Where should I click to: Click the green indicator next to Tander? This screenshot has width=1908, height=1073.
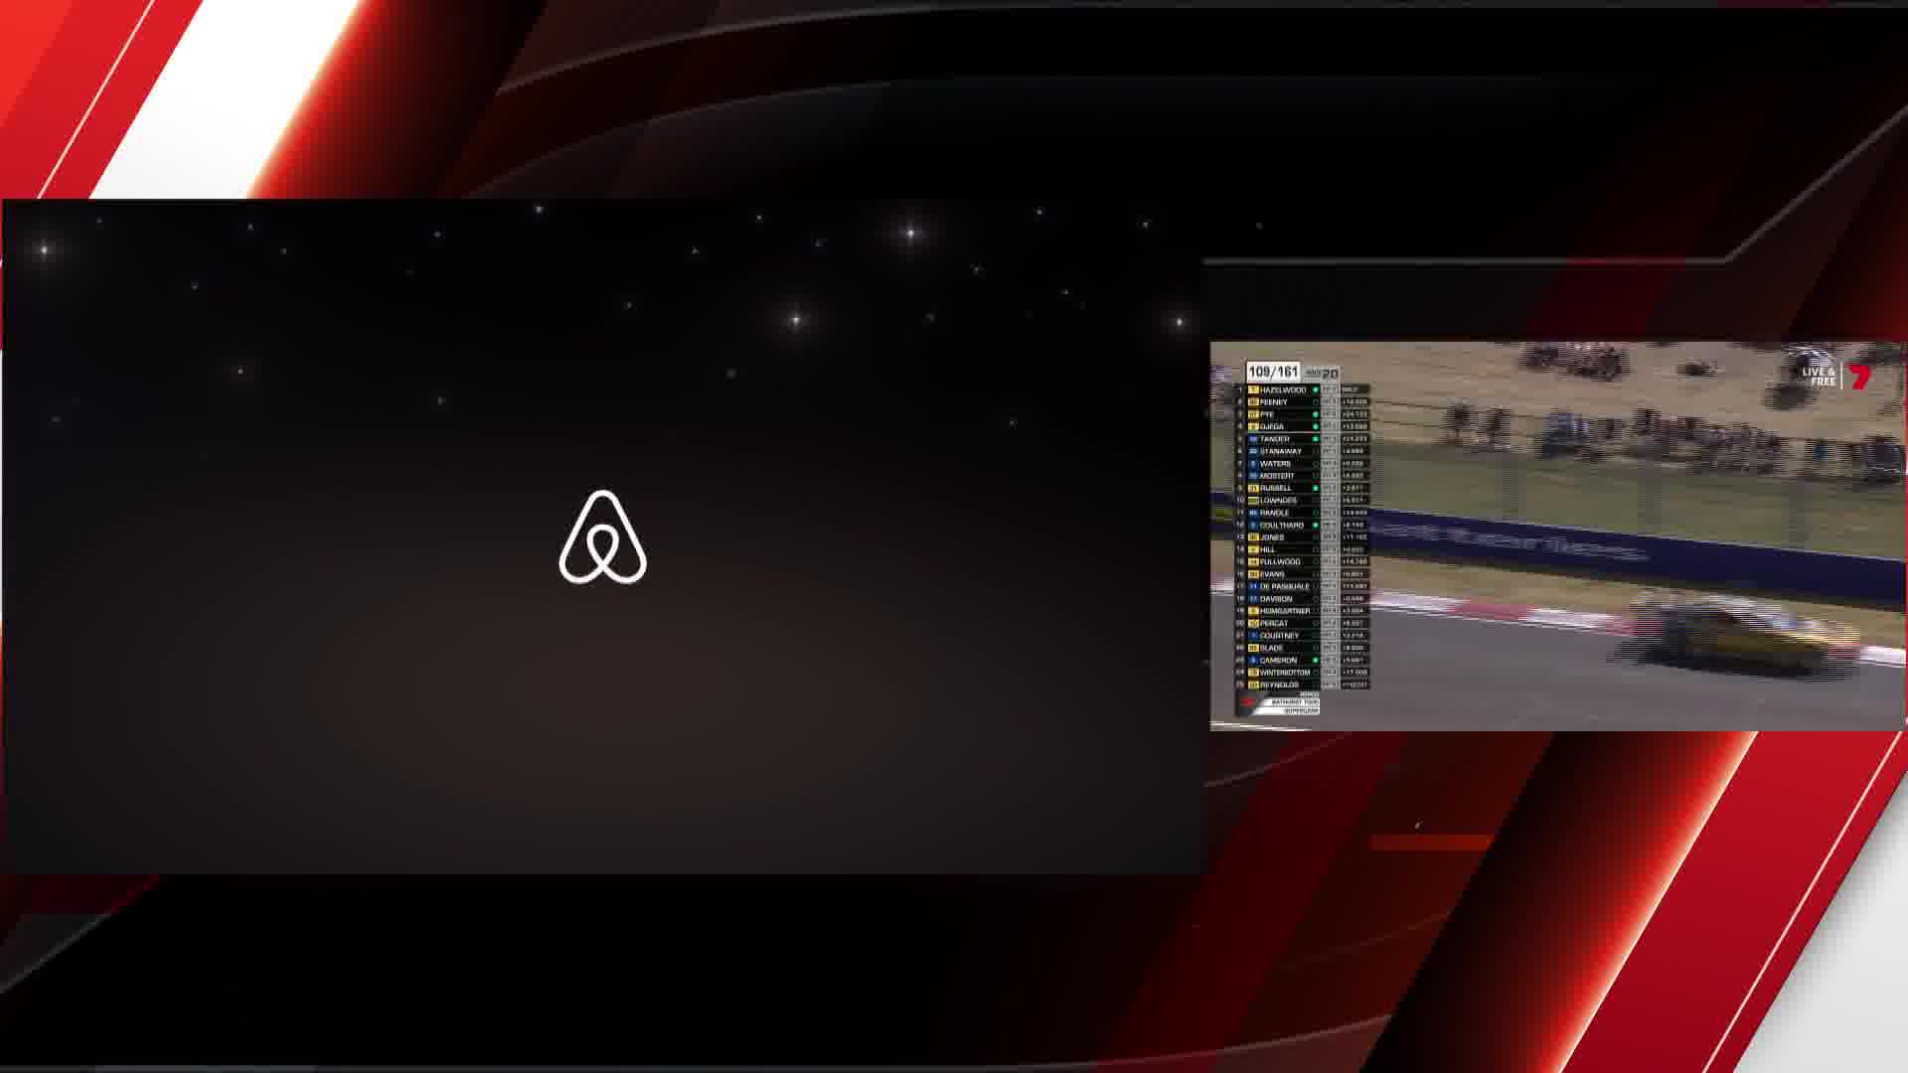point(1316,439)
